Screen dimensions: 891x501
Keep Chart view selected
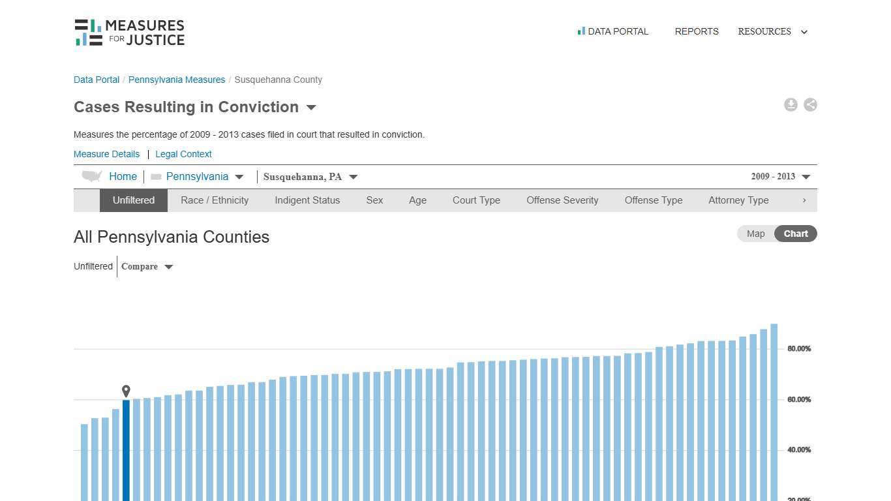pos(795,234)
